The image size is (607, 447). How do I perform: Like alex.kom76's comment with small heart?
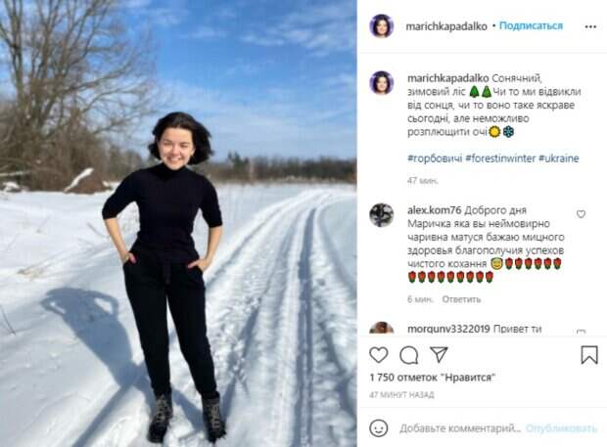581,214
